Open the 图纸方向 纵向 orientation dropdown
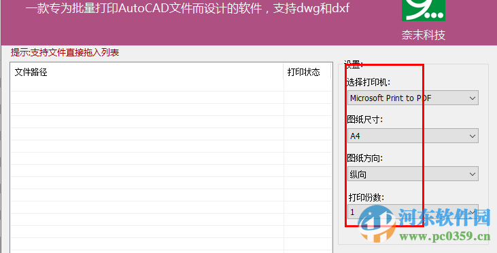The image size is (497, 253). [413, 174]
